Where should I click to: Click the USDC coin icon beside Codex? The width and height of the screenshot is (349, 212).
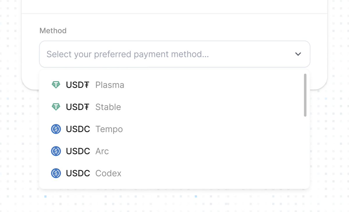[x=56, y=173]
